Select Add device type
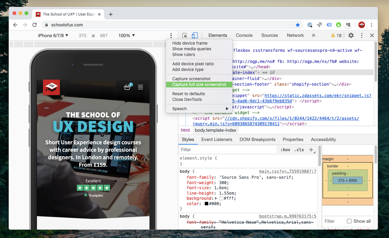 coord(199,70)
